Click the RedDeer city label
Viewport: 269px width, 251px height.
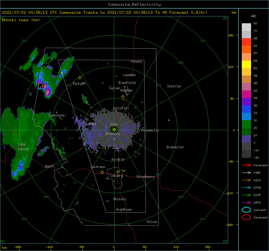pyautogui.click(x=127, y=90)
